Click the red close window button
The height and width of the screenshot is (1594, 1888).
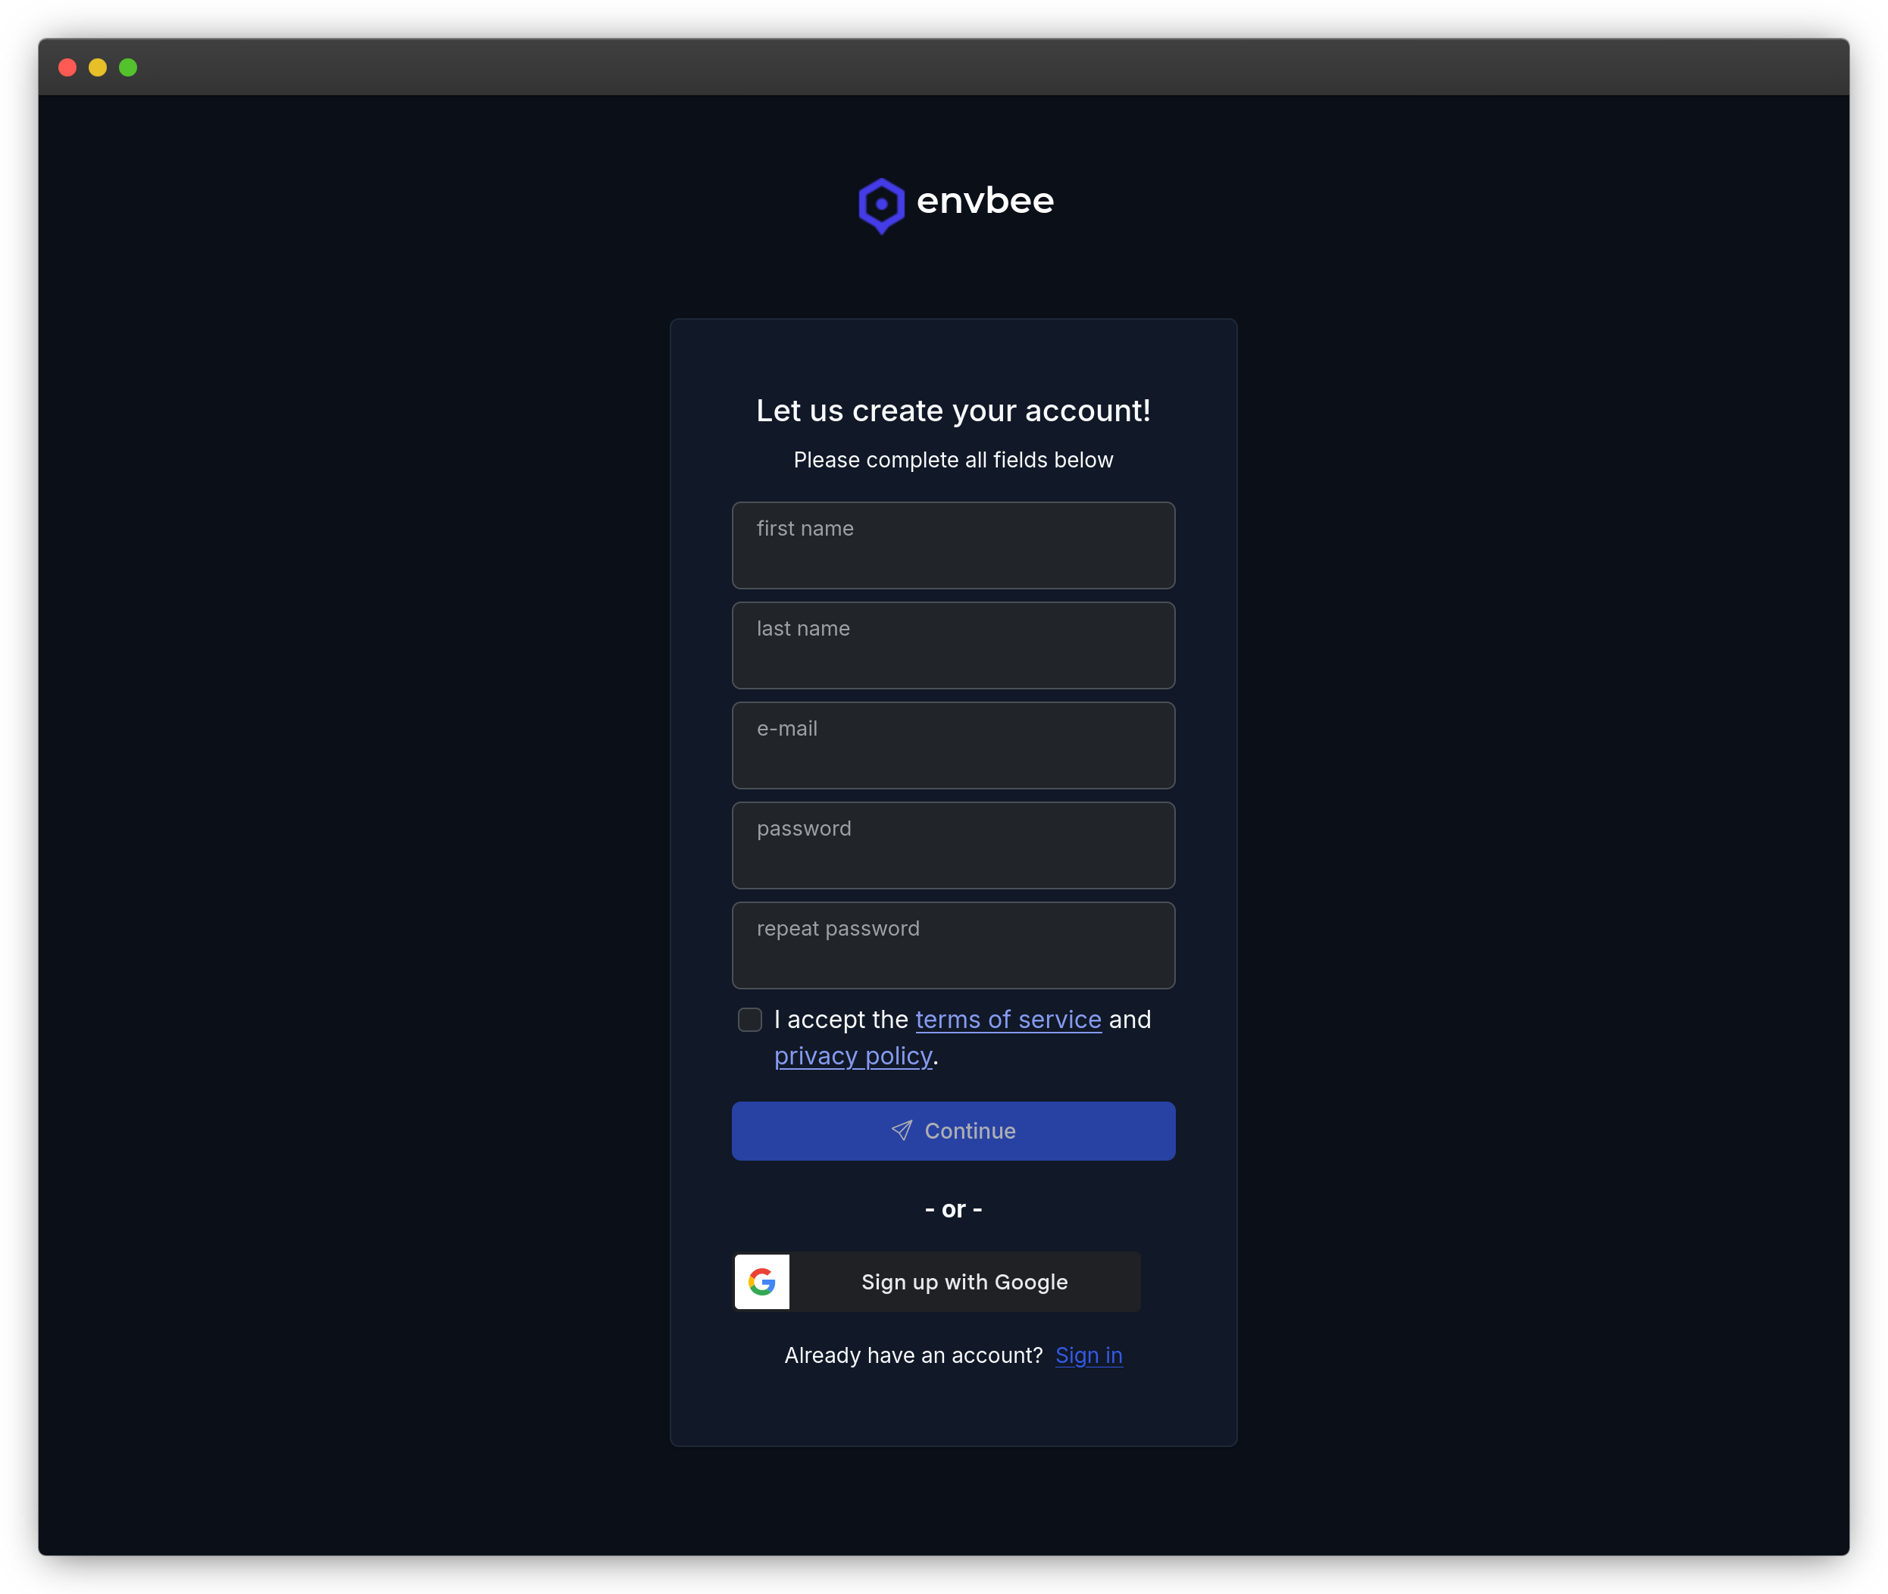[x=67, y=67]
